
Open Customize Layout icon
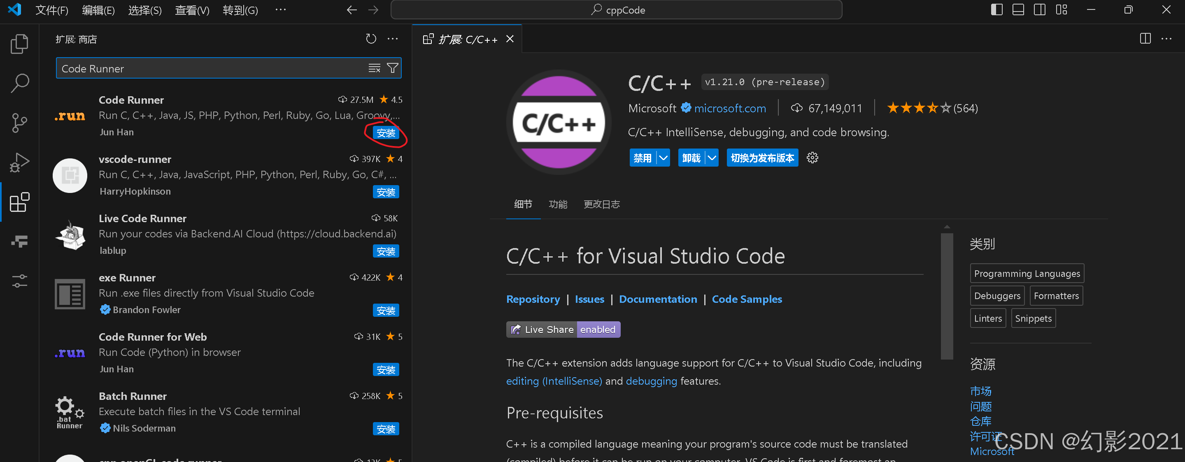1062,9
